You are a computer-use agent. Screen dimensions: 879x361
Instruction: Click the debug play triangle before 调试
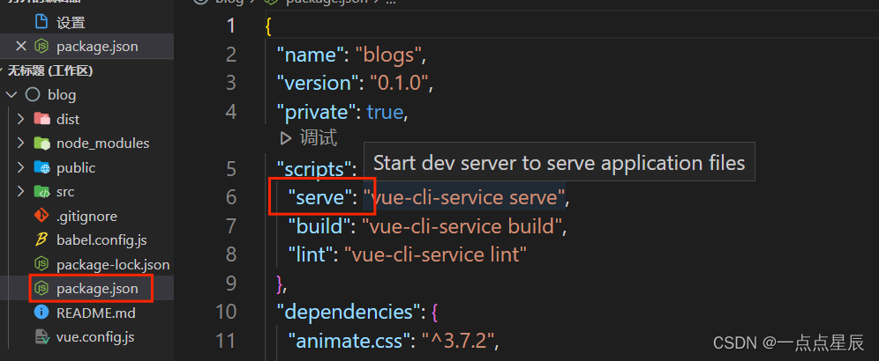(x=286, y=137)
